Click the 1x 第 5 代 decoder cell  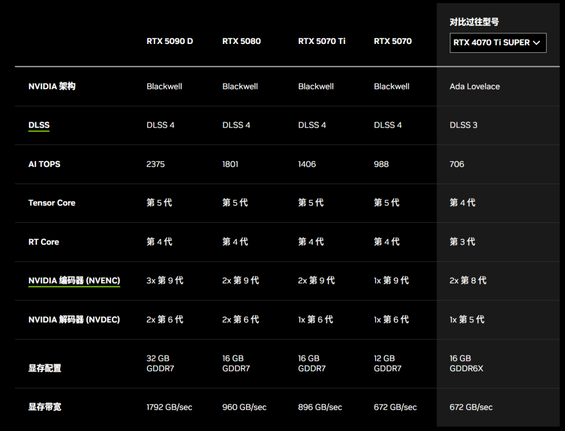(467, 319)
